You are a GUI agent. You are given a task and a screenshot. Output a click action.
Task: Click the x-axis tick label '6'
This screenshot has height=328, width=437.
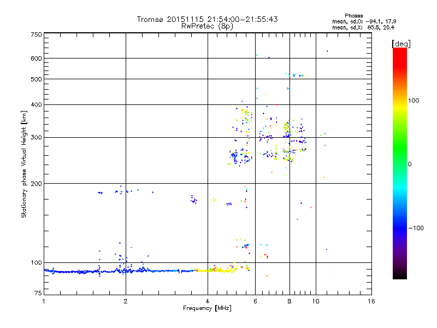click(255, 301)
